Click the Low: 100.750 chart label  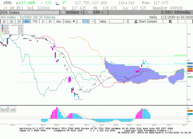coord(79,99)
